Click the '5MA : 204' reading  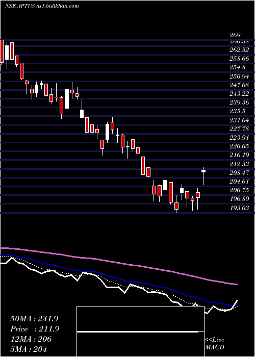click(x=29, y=349)
